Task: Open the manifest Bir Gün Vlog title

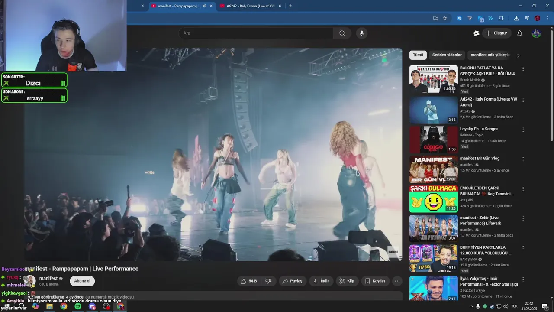Action: click(x=480, y=159)
